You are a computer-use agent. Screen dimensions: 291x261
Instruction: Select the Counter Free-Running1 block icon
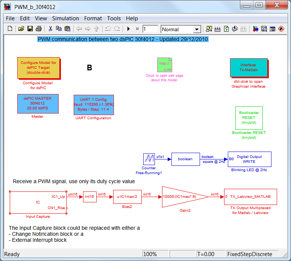click(149, 159)
